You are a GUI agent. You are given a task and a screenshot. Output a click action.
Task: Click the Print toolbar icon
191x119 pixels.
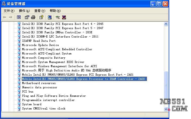(33, 17)
